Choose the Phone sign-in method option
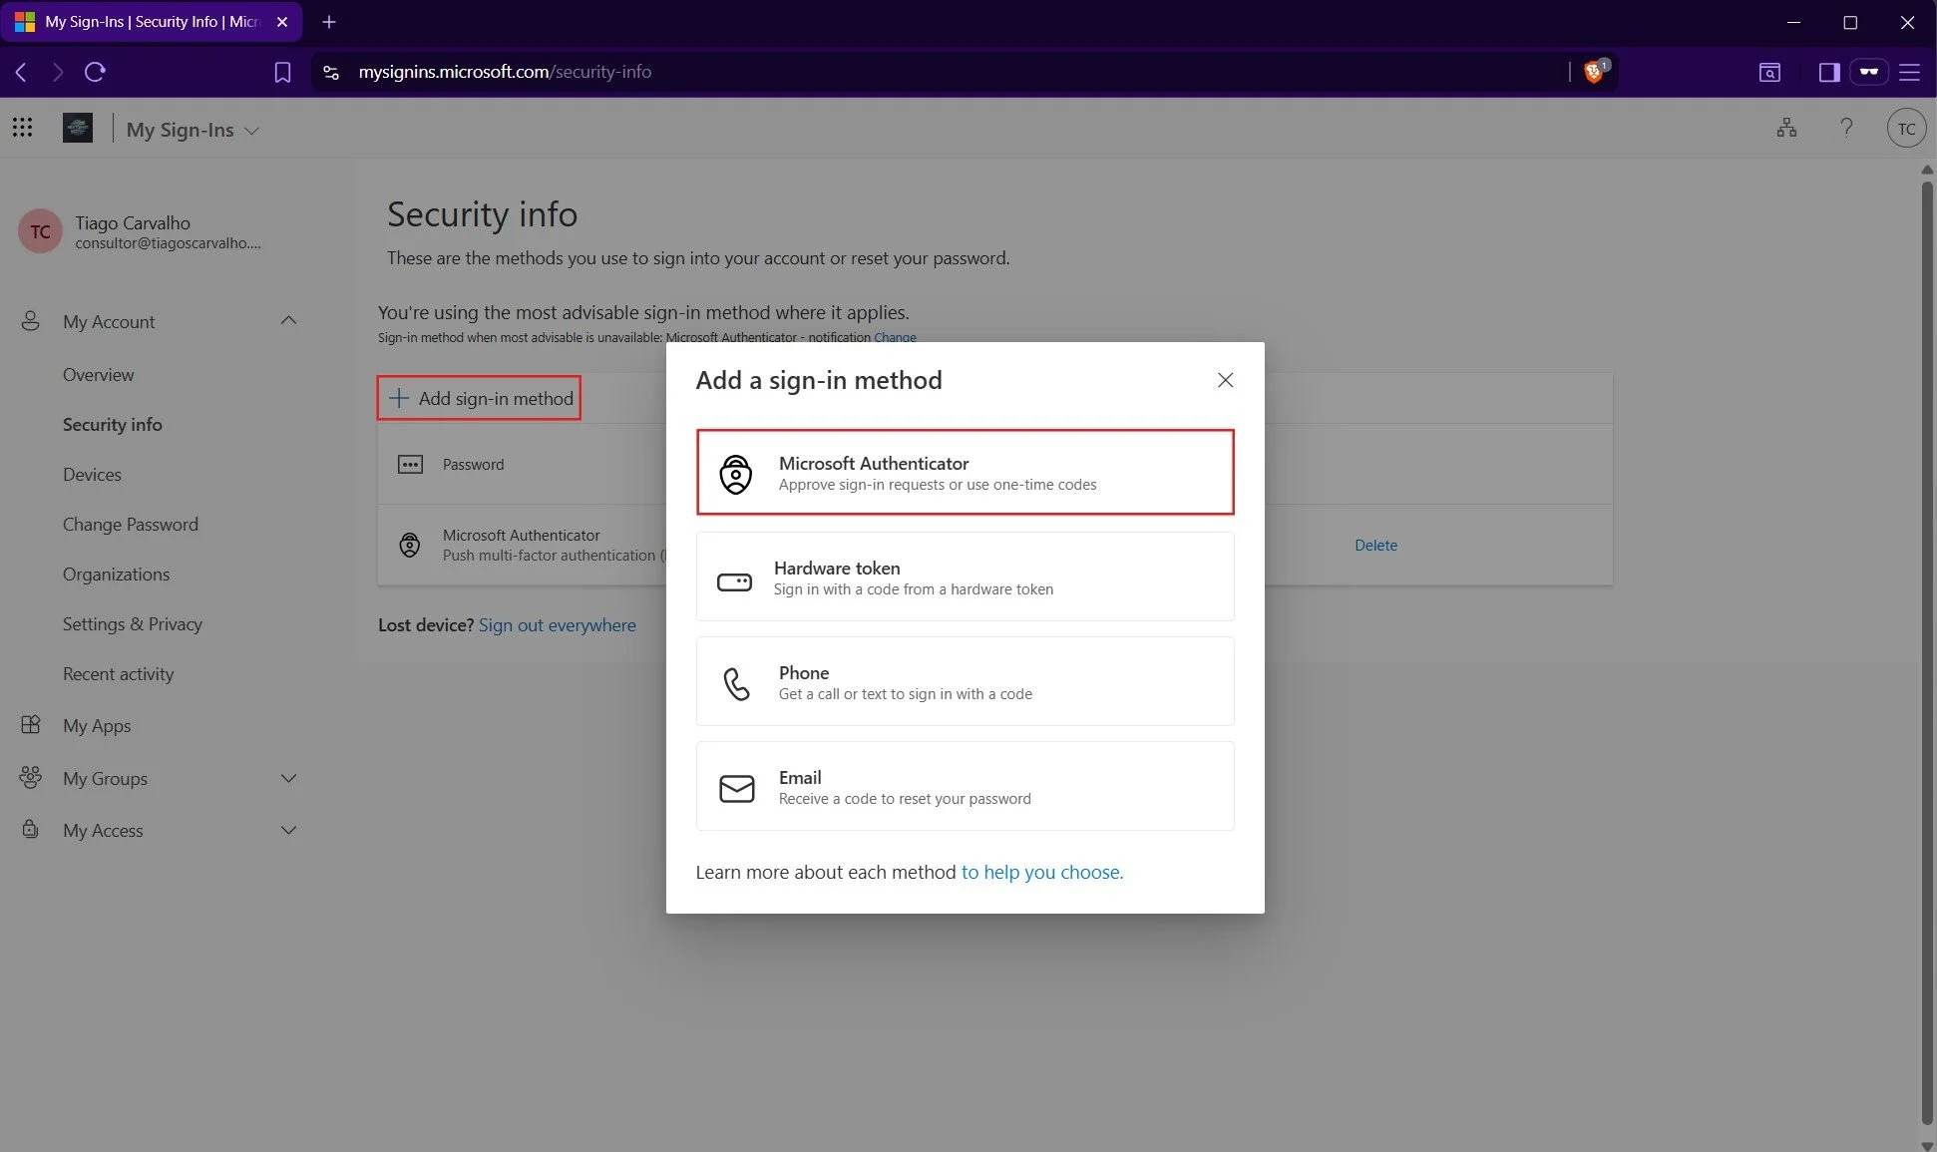The width and height of the screenshot is (1937, 1152). (965, 681)
